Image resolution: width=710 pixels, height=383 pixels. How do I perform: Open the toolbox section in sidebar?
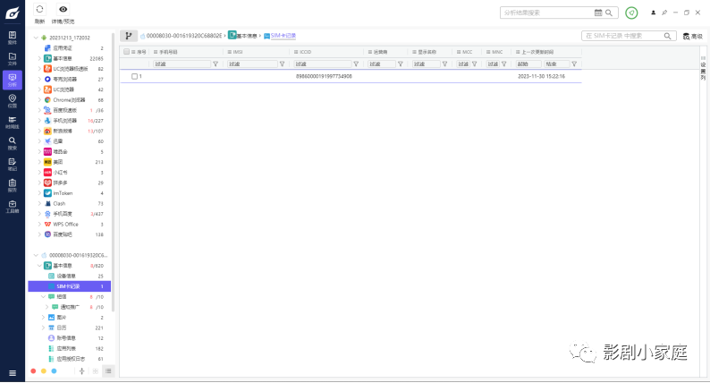pos(13,206)
